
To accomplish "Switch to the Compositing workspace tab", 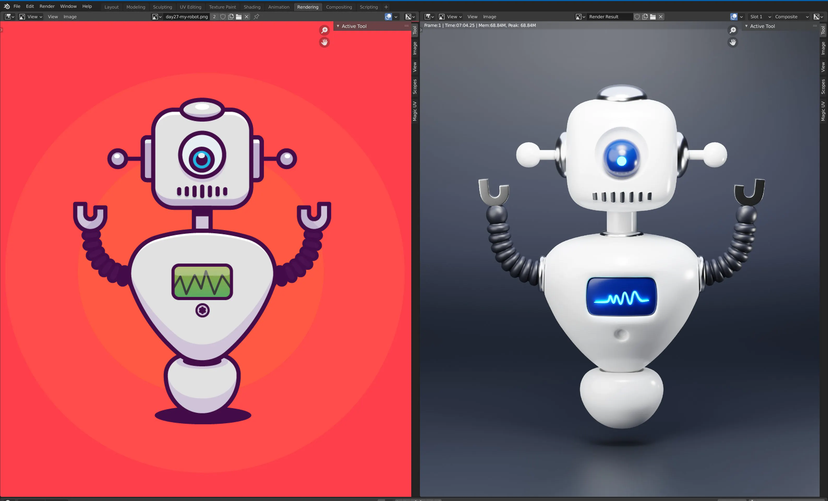I will (x=339, y=7).
